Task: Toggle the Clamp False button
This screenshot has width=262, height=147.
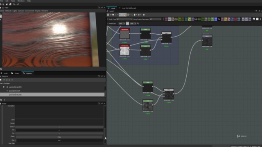Action: pos(59,137)
